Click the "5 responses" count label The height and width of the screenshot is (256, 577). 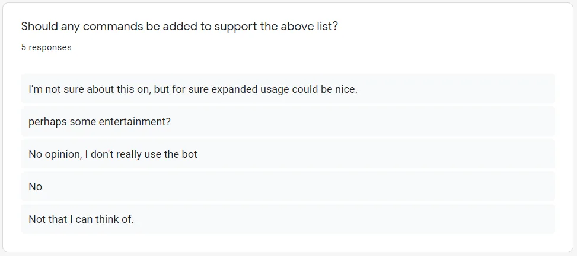(x=46, y=47)
